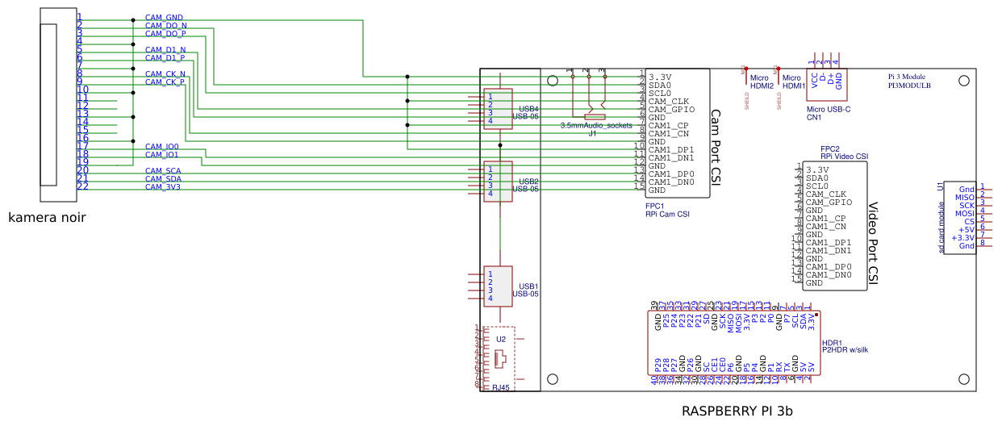The width and height of the screenshot is (1002, 426).
Task: Select the HDR1 GPIO header component
Action: [734, 344]
